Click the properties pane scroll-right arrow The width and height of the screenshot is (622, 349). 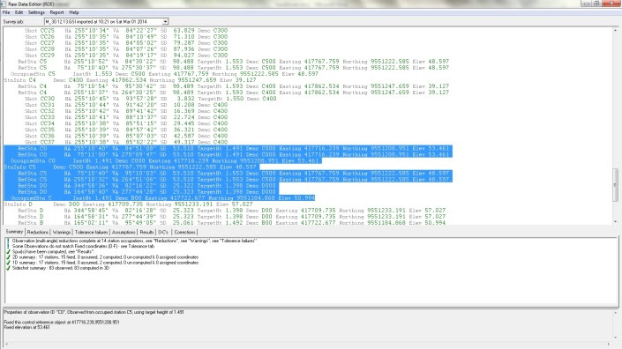click(609, 344)
